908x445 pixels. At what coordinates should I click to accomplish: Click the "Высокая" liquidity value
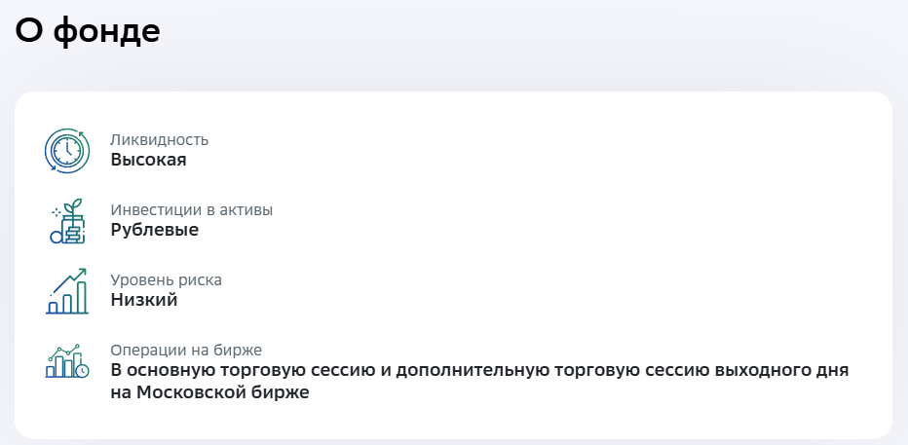148,160
